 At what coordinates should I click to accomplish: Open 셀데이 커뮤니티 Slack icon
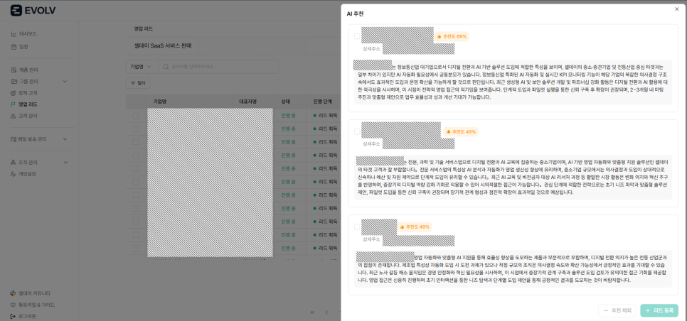coord(14,293)
